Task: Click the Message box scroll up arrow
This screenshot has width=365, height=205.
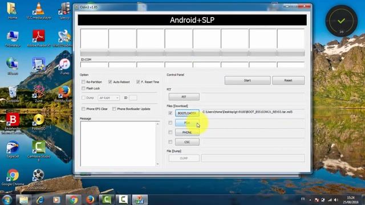Action: [157, 124]
